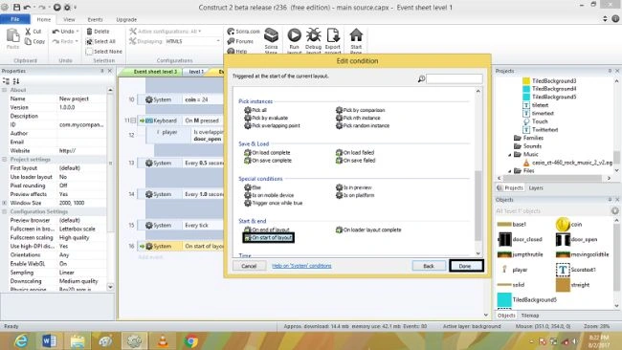Open File Explorer from the taskbar
The height and width of the screenshot is (350, 622).
click(78, 340)
